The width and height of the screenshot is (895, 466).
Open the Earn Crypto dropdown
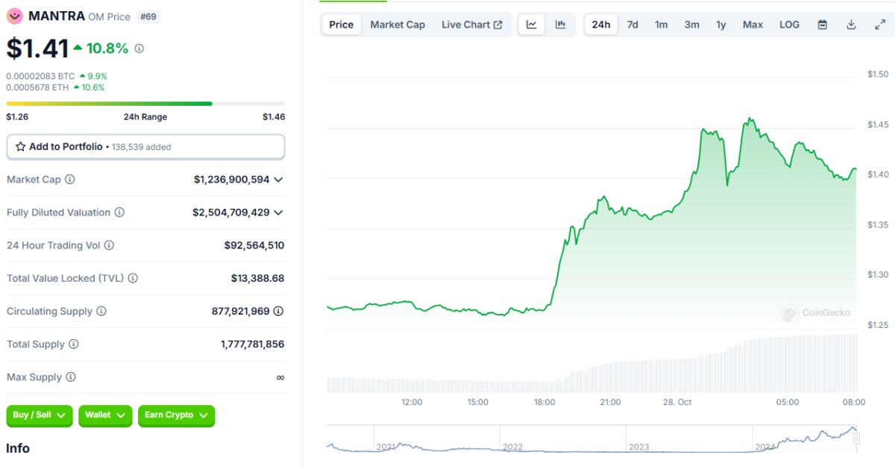point(176,415)
